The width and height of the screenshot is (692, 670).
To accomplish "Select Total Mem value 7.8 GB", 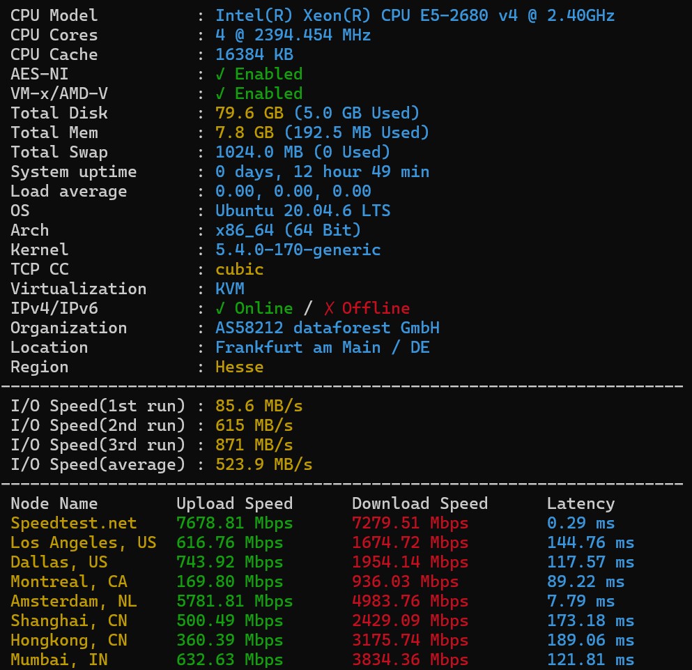I will pyautogui.click(x=245, y=132).
